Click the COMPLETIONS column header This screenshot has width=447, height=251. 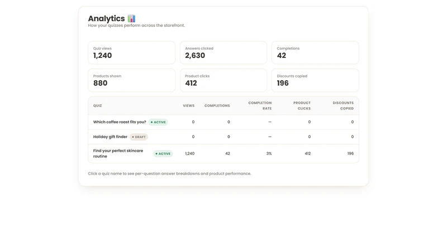click(x=217, y=106)
